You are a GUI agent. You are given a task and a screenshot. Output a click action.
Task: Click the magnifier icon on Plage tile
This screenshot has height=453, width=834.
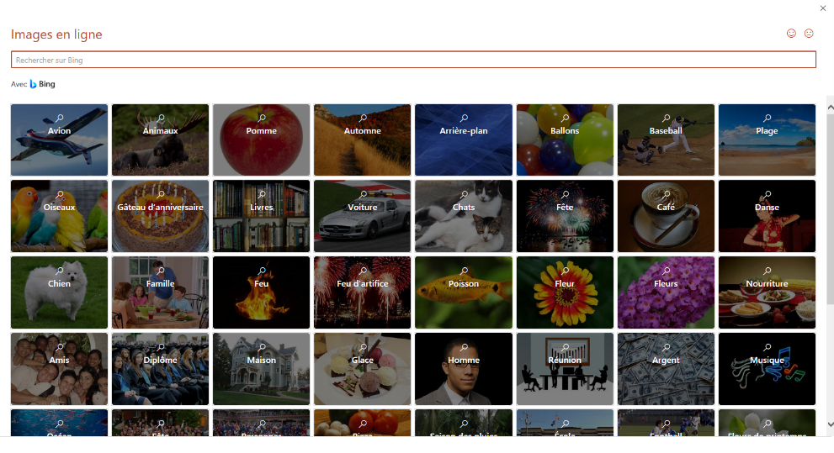pyautogui.click(x=767, y=118)
